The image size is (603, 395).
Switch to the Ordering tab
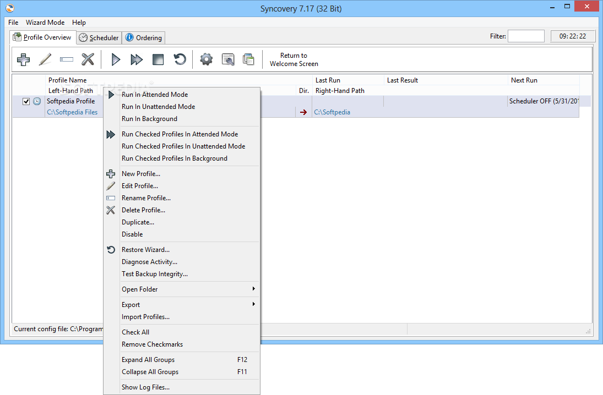point(144,37)
